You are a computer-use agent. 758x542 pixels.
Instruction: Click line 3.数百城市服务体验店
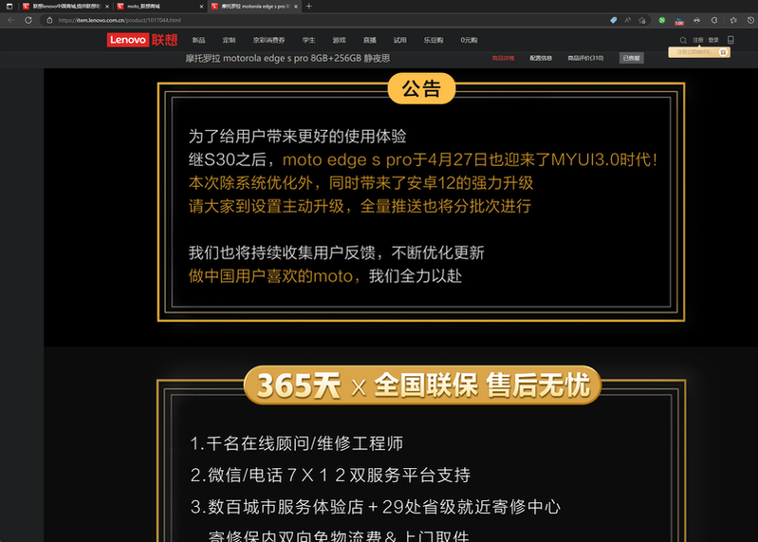[x=375, y=507]
